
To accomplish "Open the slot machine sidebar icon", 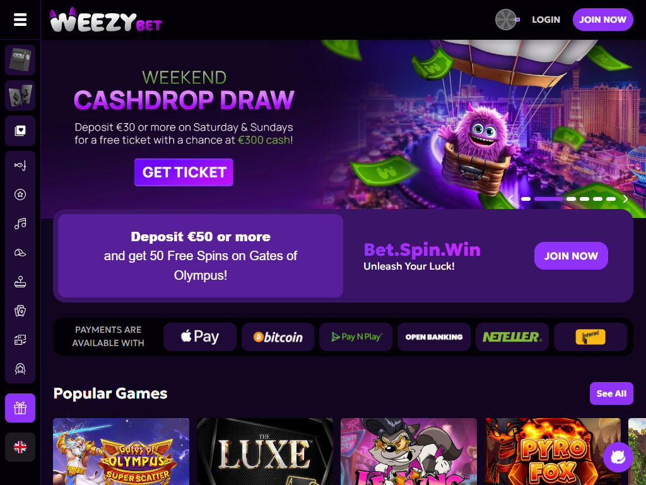I will point(20,60).
